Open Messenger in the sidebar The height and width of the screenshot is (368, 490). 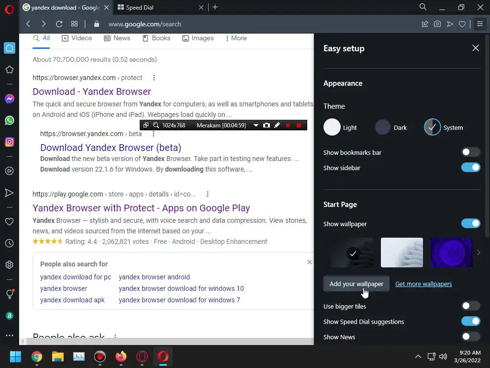tap(10, 99)
